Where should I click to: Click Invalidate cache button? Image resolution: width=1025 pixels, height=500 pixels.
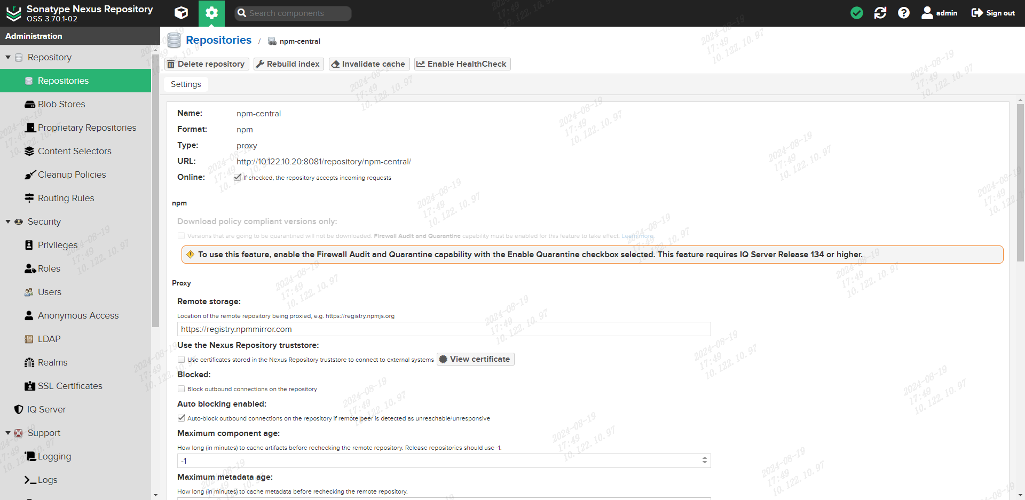369,64
